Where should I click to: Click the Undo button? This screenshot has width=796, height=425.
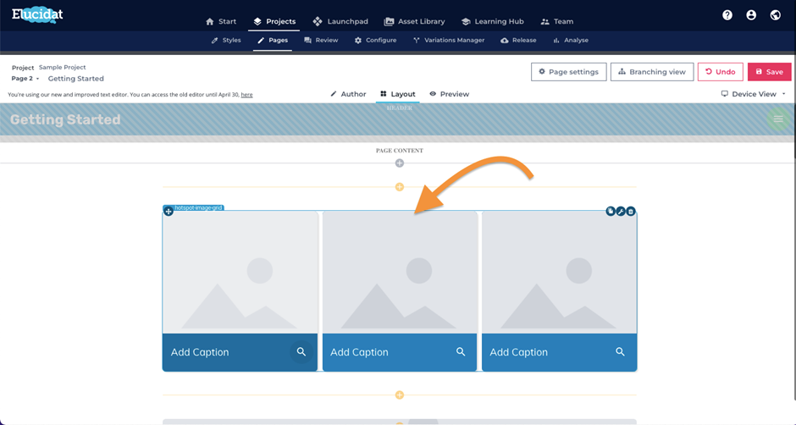pos(721,72)
